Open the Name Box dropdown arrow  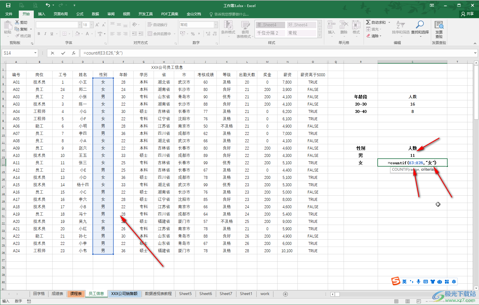[x=36, y=53]
